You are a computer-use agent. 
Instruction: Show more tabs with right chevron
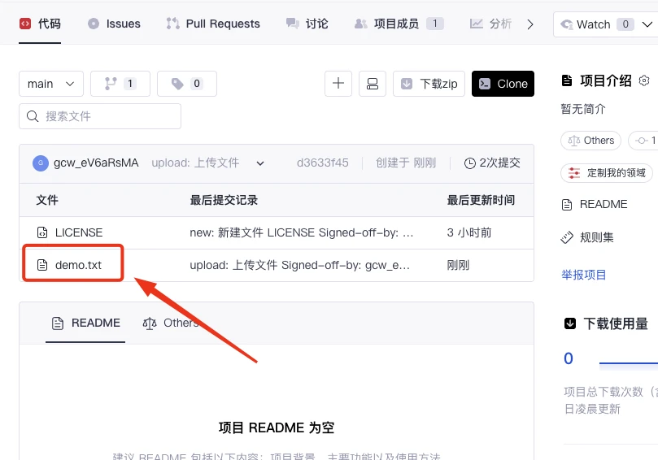pos(530,24)
